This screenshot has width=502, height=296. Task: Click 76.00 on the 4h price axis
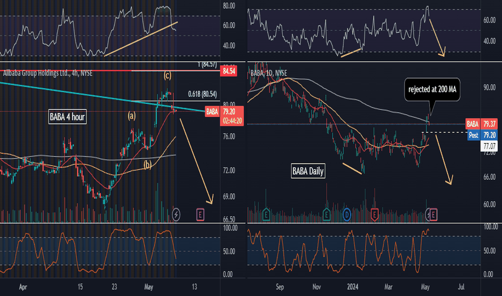point(229,137)
